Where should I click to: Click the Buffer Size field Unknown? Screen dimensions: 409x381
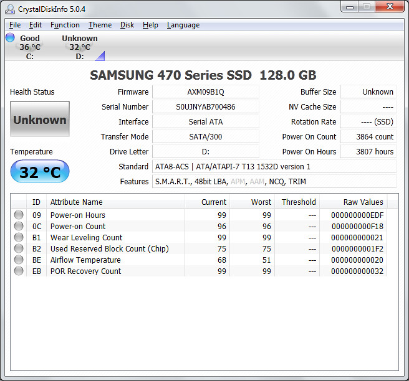368,92
